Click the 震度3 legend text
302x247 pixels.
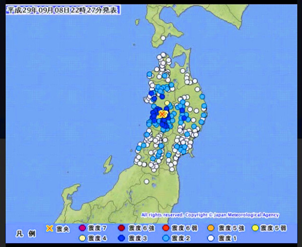coord(138,238)
